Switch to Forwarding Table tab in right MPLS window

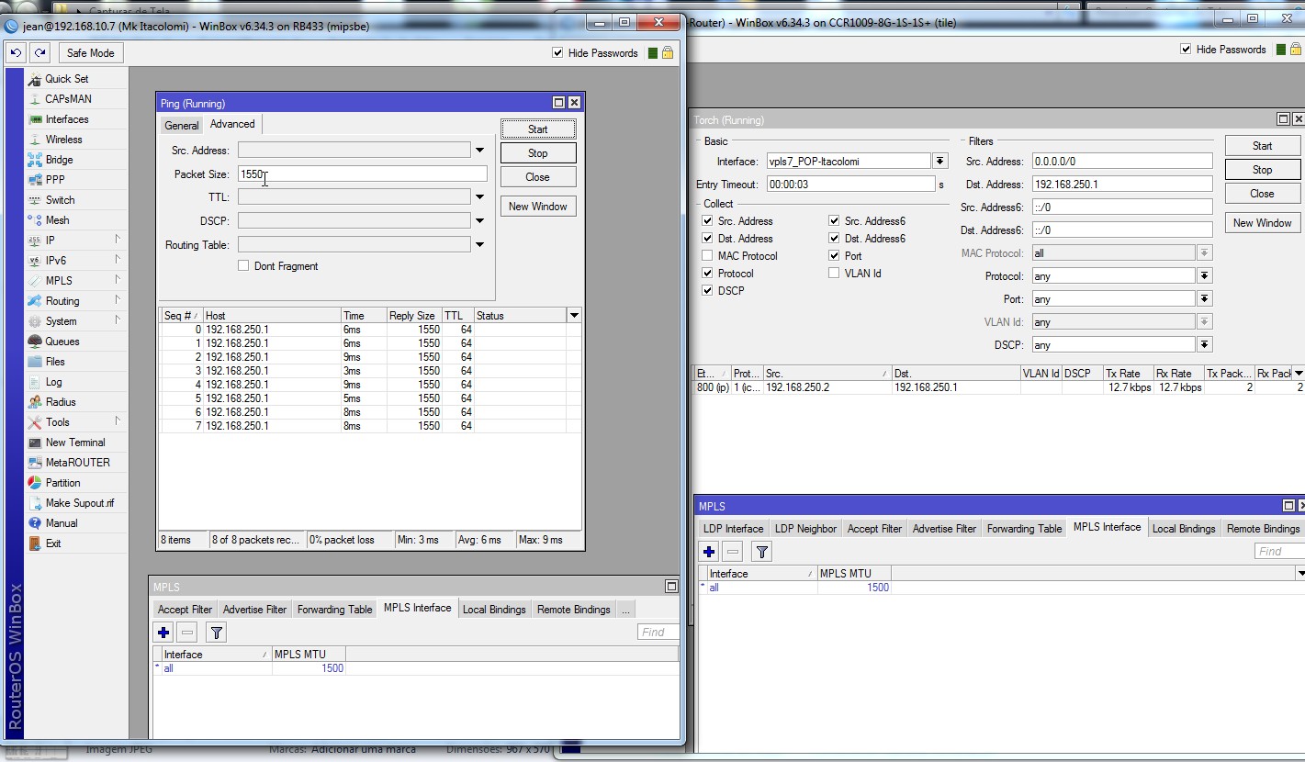(1023, 529)
